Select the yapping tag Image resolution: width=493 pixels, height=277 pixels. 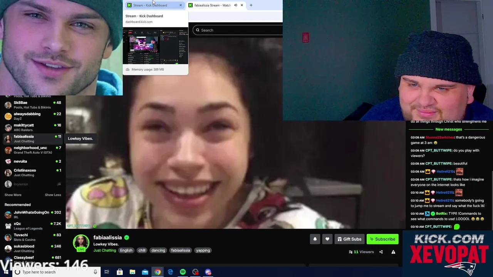(x=203, y=250)
